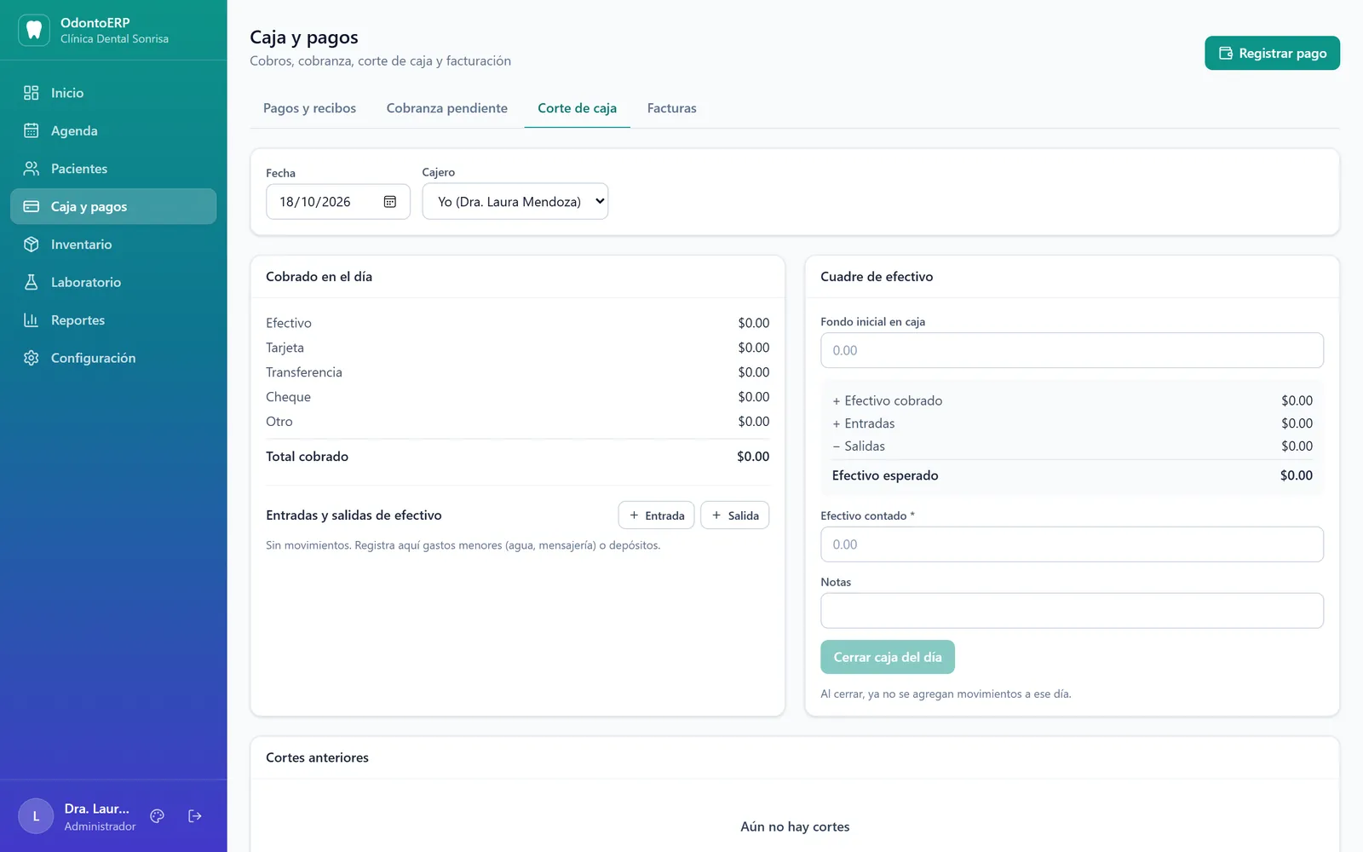
Task: Click the Registrar pago button
Action: [x=1272, y=53]
